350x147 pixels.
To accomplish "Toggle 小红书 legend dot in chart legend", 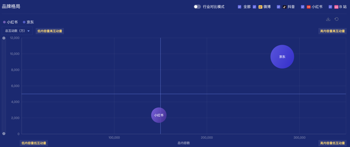I will (x=4, y=22).
